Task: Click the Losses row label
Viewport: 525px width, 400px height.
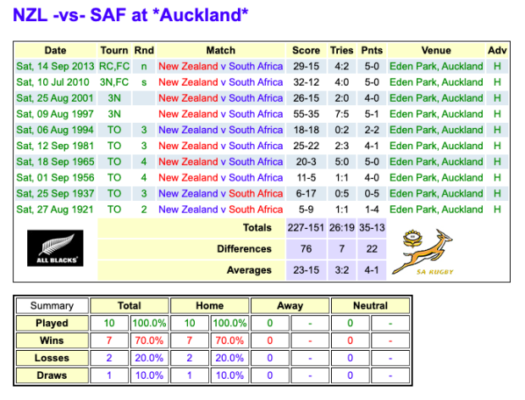Action: (x=52, y=358)
